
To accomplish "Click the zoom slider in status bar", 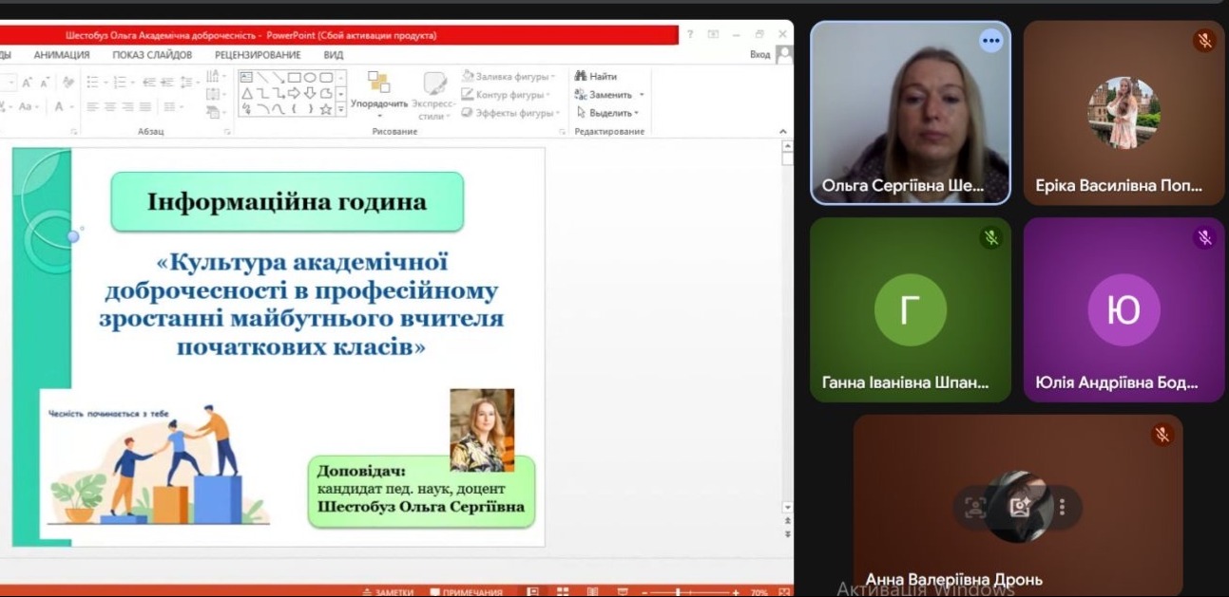I will point(678,591).
